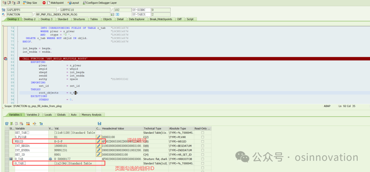Click the Continue execution icon
This screenshot has width=370, height=172.
click(18, 3)
